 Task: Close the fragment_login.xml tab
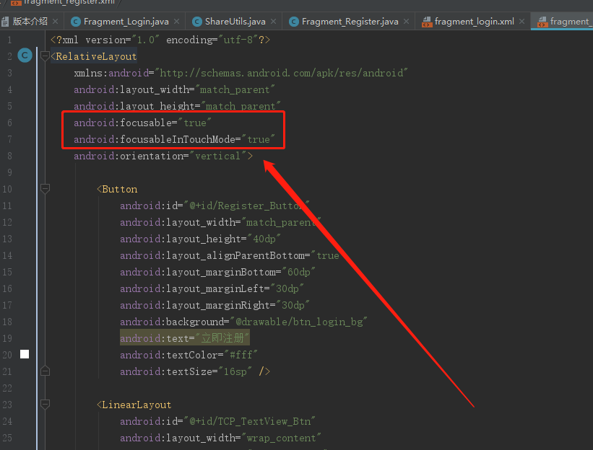pyautogui.click(x=521, y=22)
